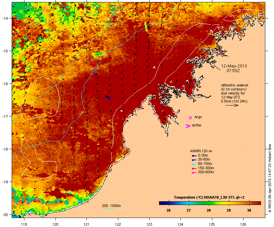Click the drifter legend label
Viewport: 274px width, 227px height.
(196, 125)
